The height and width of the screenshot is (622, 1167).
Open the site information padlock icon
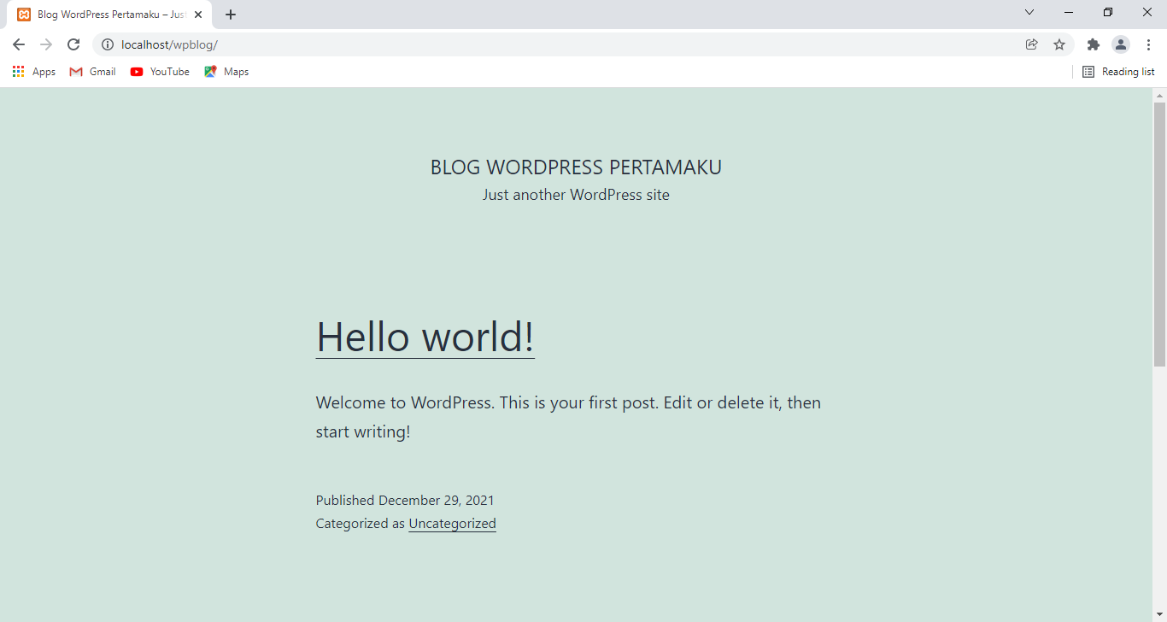coord(108,44)
